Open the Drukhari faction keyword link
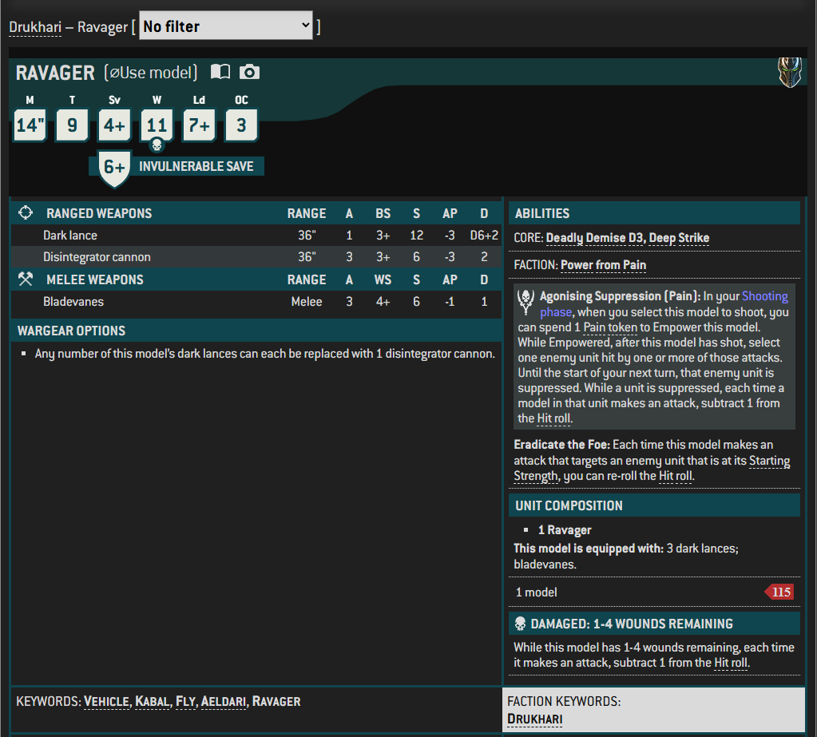This screenshot has width=817, height=737. click(534, 719)
